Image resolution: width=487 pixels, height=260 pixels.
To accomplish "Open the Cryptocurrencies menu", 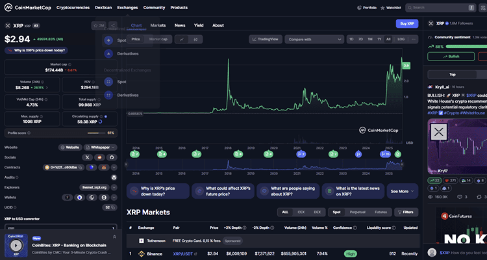I will click(x=73, y=7).
